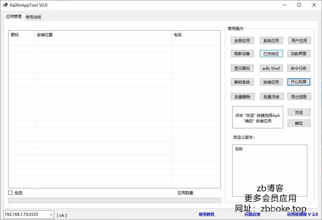Click the 安装位置 column header
The width and height of the screenshot is (322, 220).
coord(103,35)
